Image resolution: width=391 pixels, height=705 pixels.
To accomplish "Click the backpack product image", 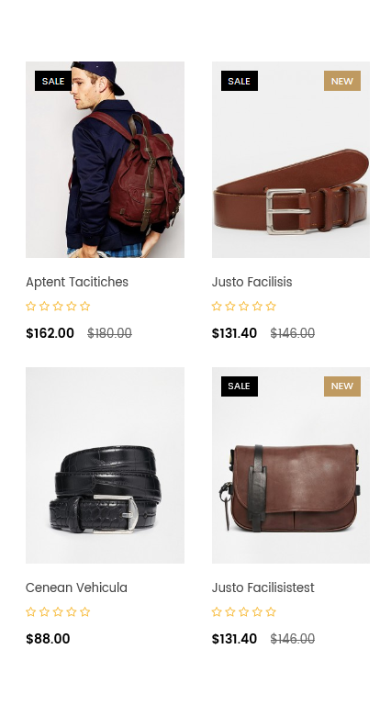I will [x=105, y=160].
